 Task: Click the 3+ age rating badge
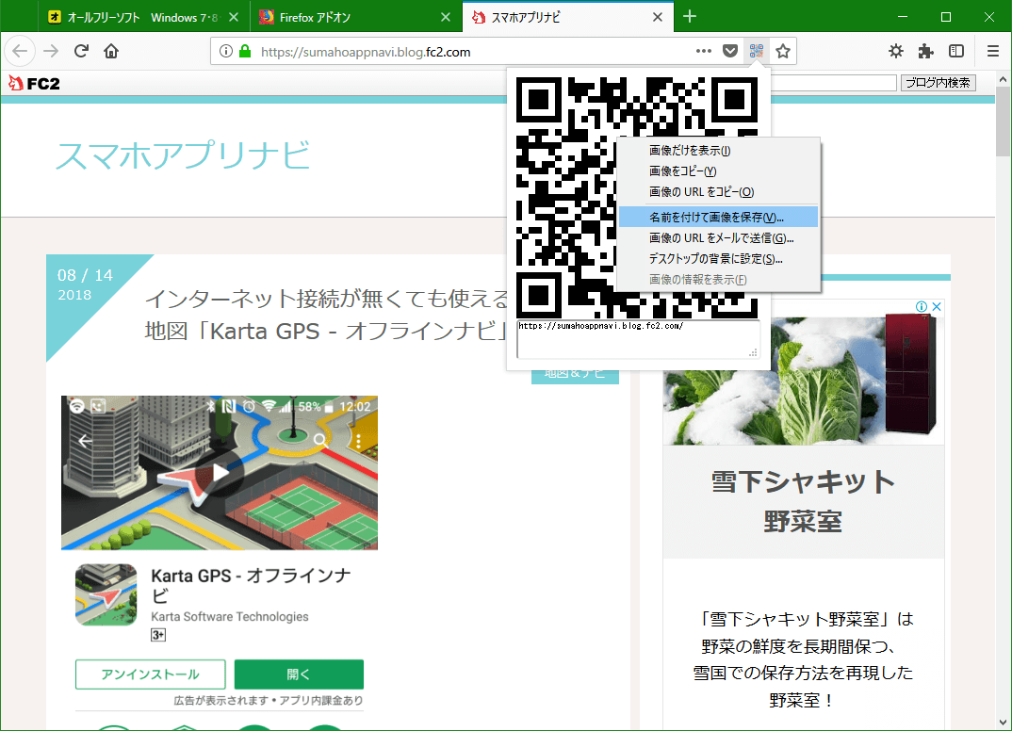pyautogui.click(x=158, y=635)
